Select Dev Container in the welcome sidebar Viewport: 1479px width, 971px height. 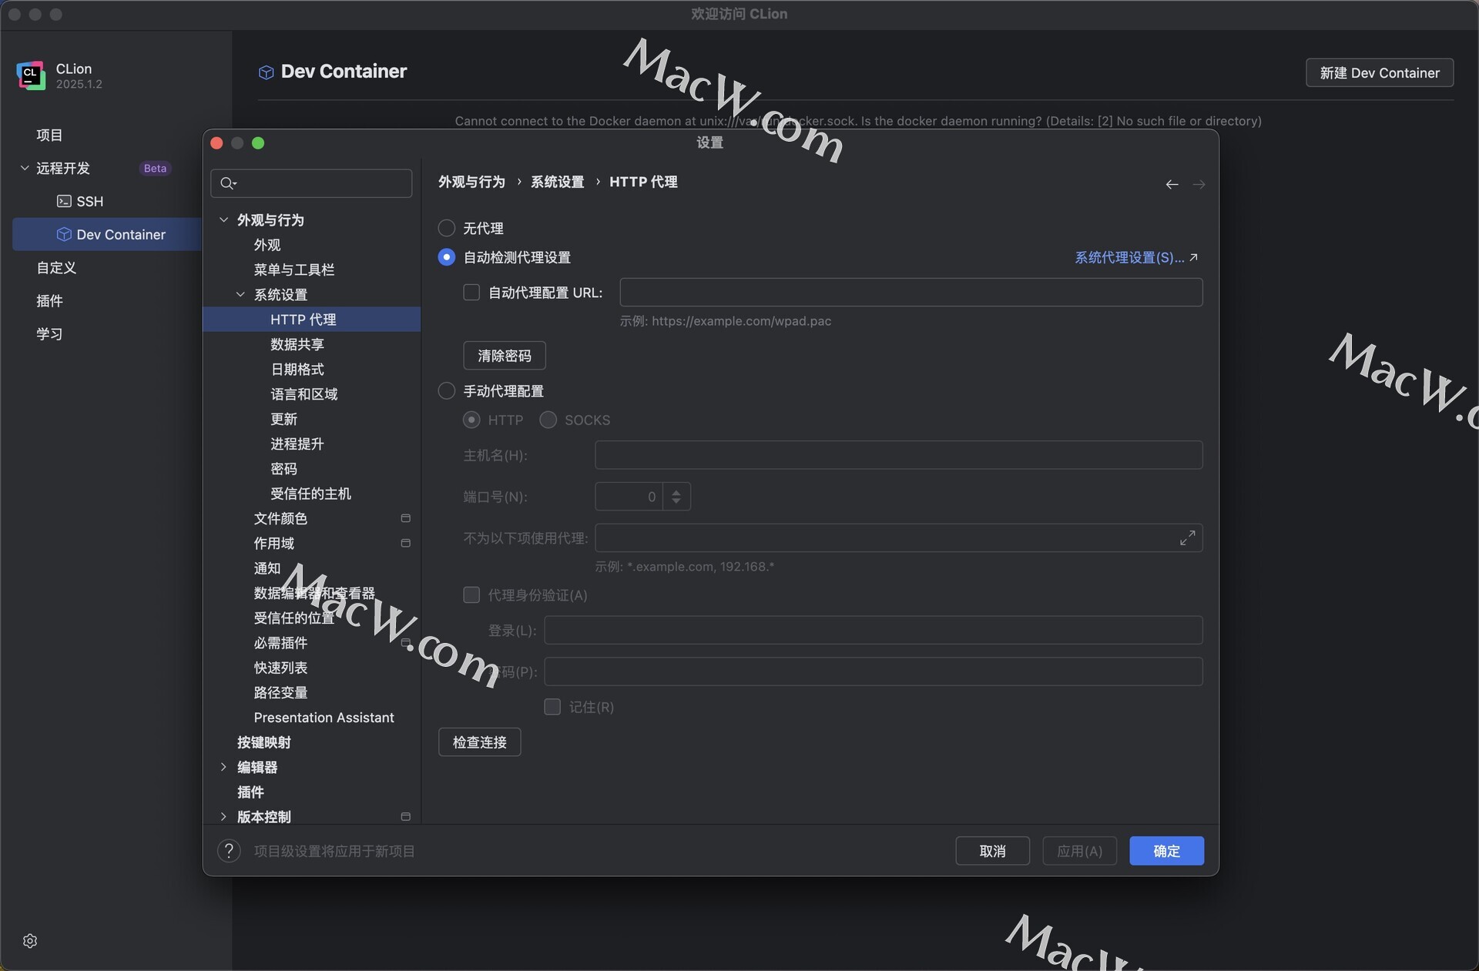click(107, 234)
